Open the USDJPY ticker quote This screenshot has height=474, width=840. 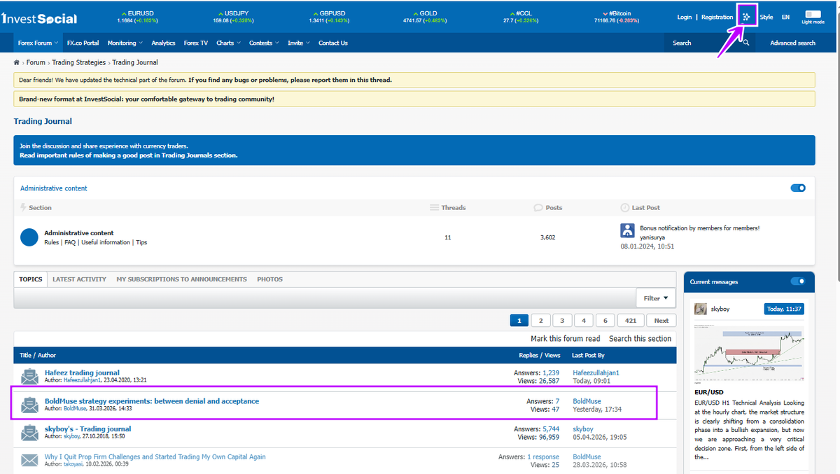pos(234,17)
